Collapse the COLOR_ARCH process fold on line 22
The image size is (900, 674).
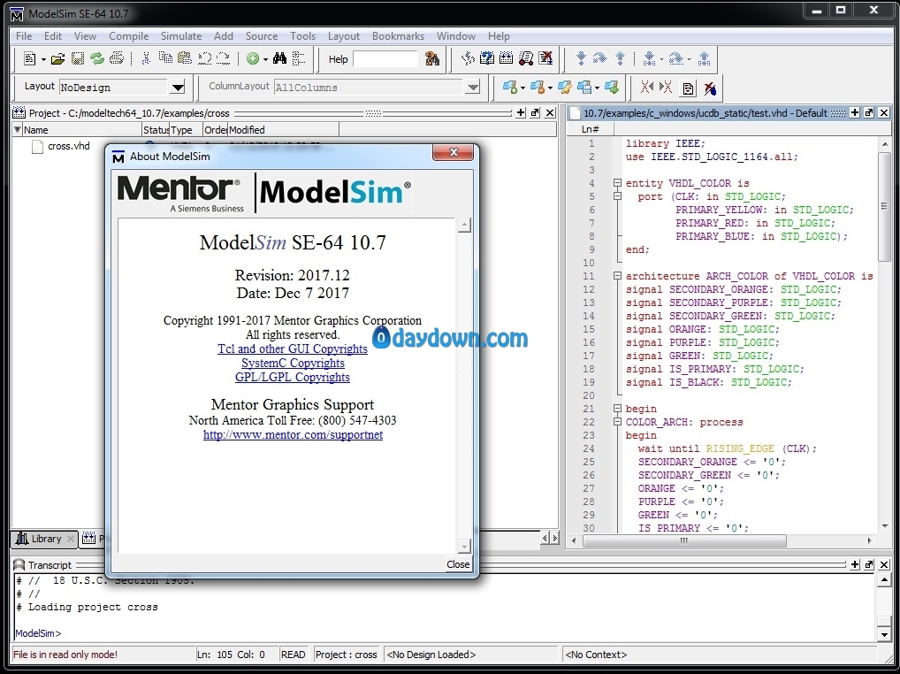tap(618, 422)
